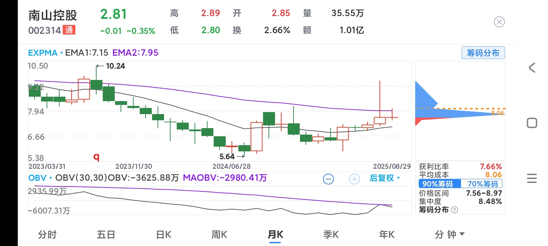Image resolution: width=548 pixels, height=246 pixels.
Task: Tap the 筹码分布 label beside help icon
Action: [x=434, y=210]
